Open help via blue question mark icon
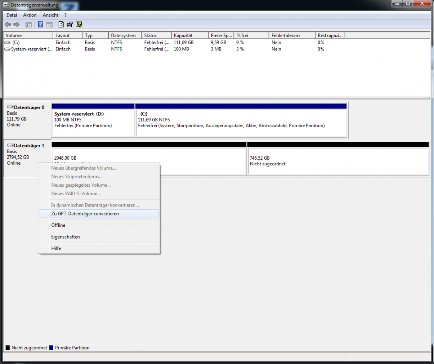The height and width of the screenshot is (364, 434). [x=40, y=25]
